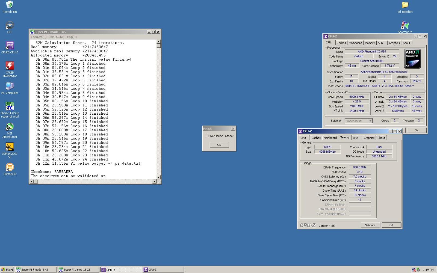Click the NB Frequency 3600.1 MHz value
This screenshot has width=437, height=273.
click(x=379, y=156)
